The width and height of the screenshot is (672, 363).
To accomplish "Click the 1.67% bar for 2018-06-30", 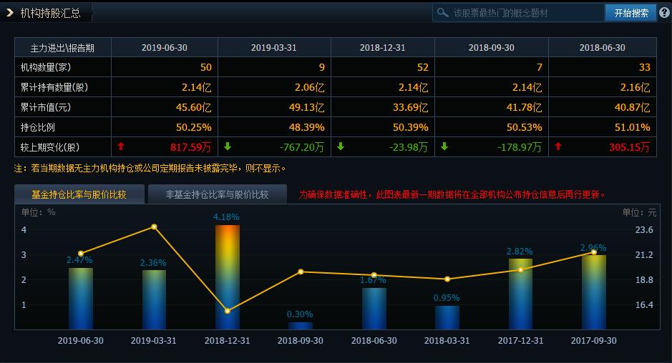I will [x=374, y=309].
